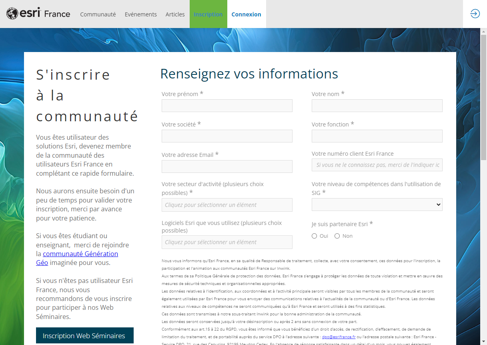Click the login arrow icon at top right
This screenshot has height=345, width=487.
tap(475, 14)
